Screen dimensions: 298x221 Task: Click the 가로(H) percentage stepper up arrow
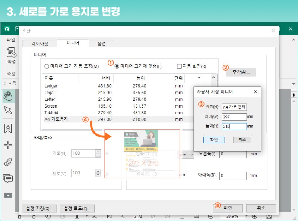coord(98,151)
